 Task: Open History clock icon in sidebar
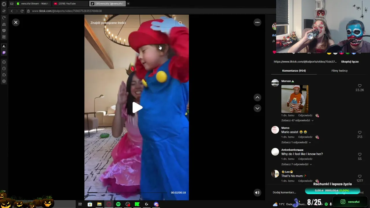(x=4, y=68)
